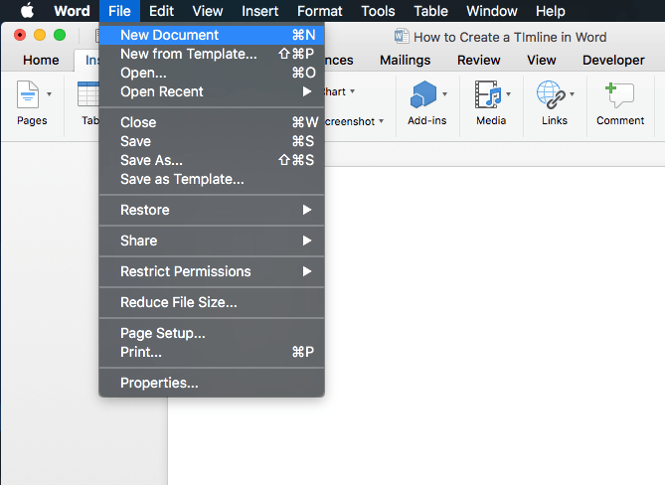Open the Apple menu
The height and width of the screenshot is (485, 665).
coord(28,10)
